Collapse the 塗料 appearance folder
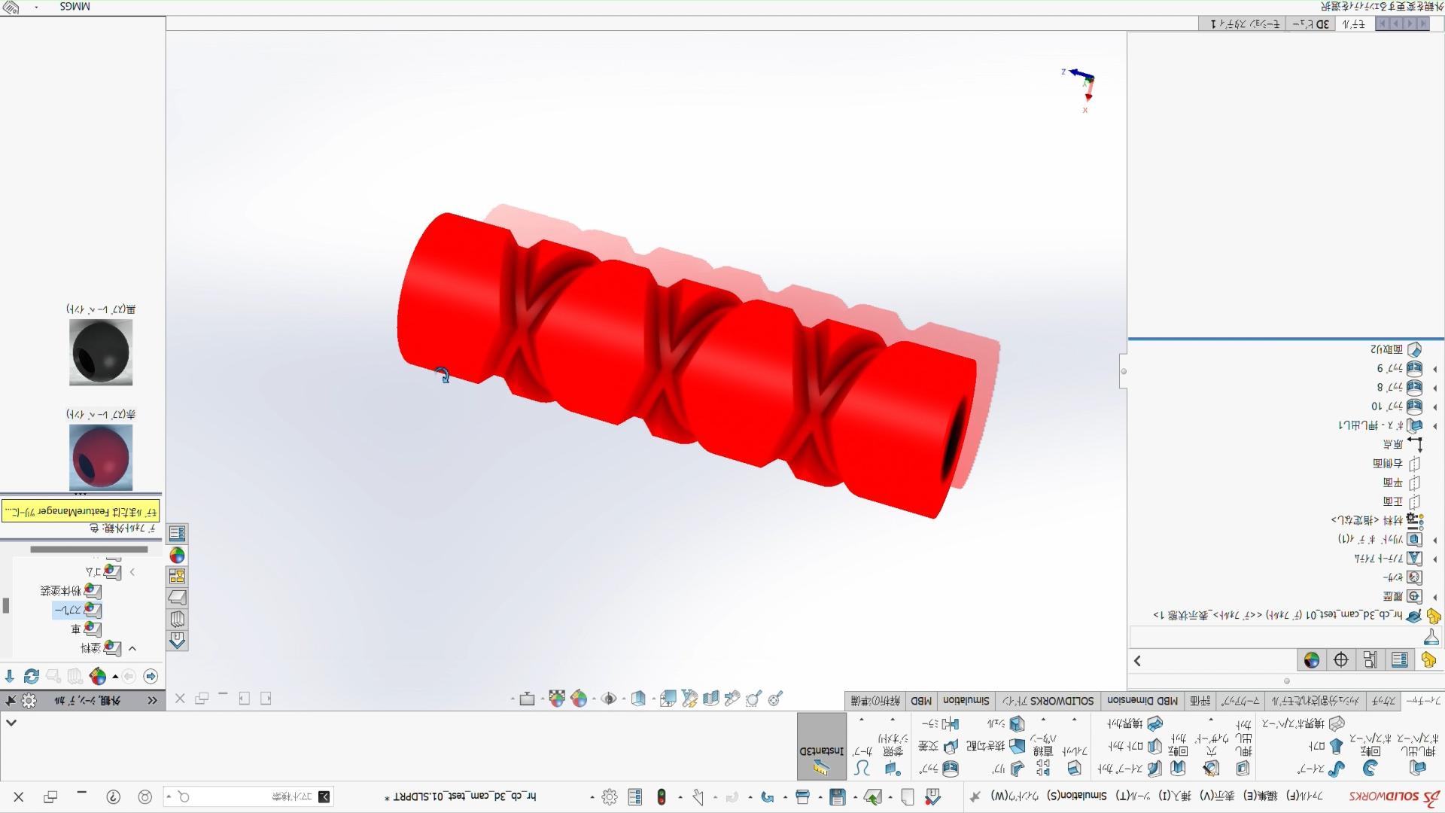1445x813 pixels. [132, 648]
